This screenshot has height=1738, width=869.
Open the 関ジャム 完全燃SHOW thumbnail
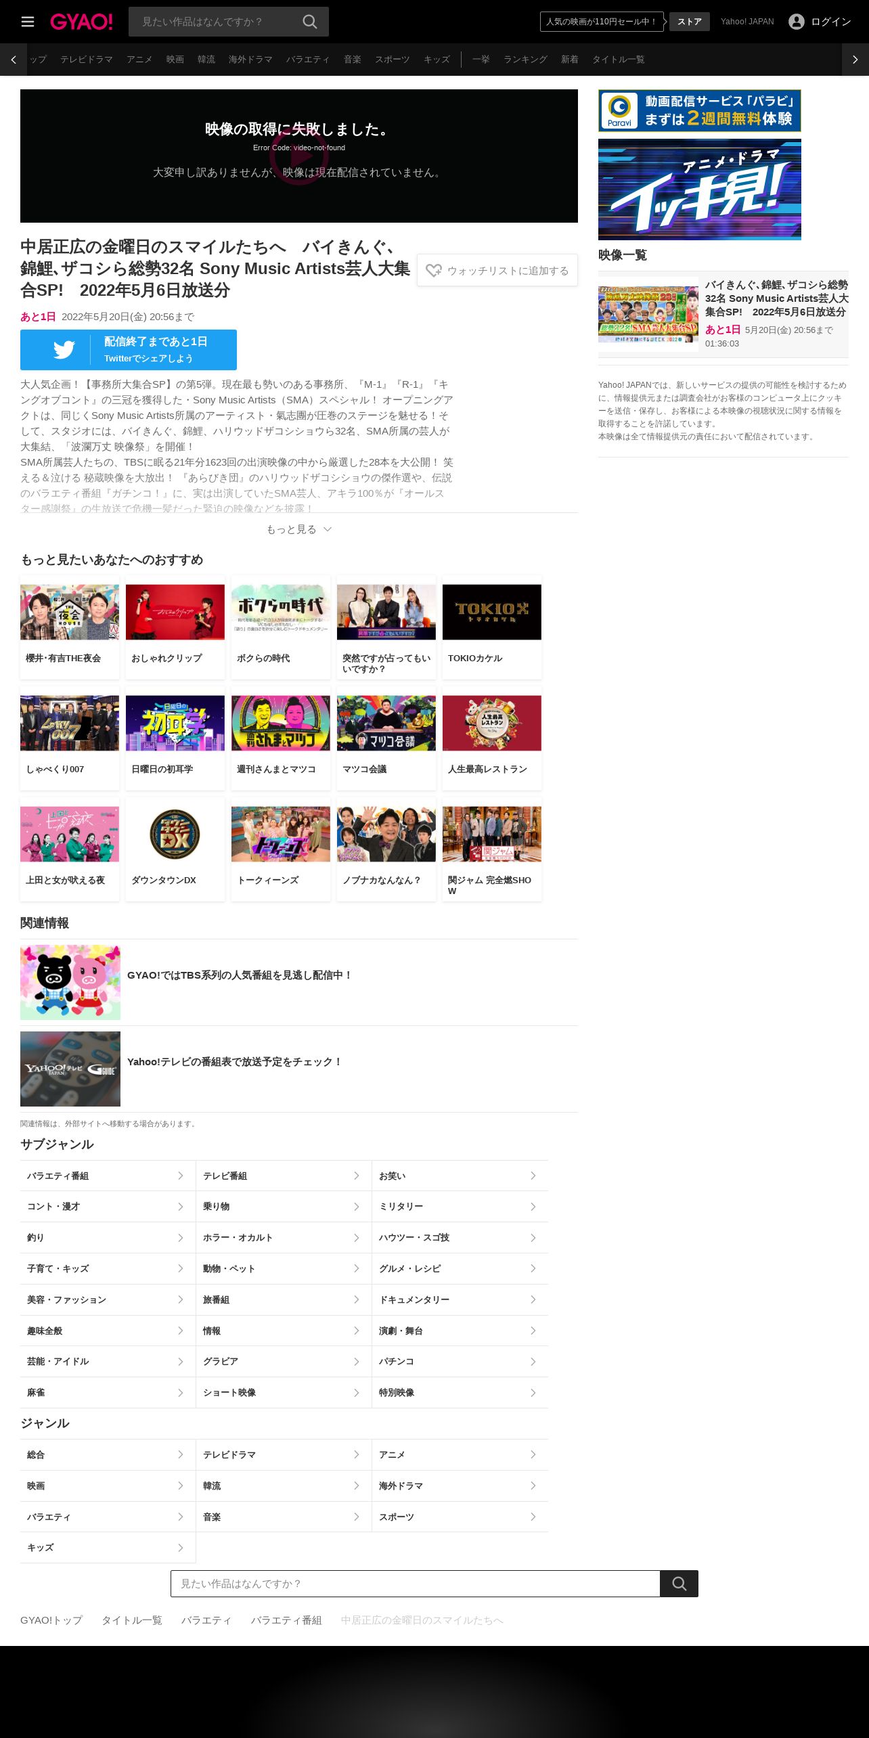pyautogui.click(x=492, y=834)
